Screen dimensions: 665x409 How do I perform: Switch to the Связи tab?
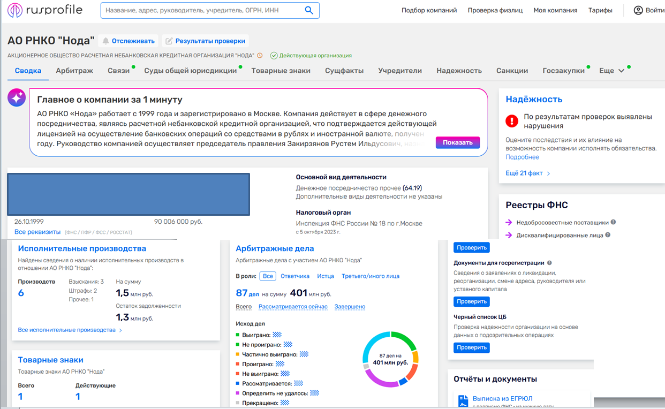point(118,71)
